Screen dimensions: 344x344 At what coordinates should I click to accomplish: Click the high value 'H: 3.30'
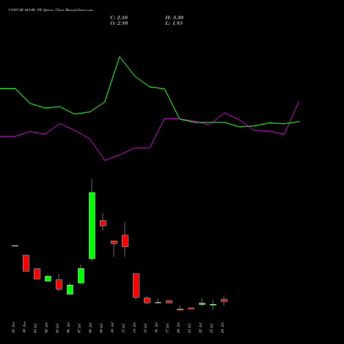[174, 18]
